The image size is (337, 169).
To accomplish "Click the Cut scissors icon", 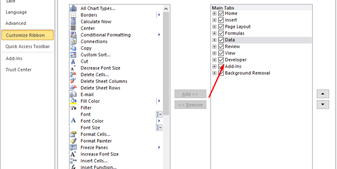I will (x=73, y=61).
